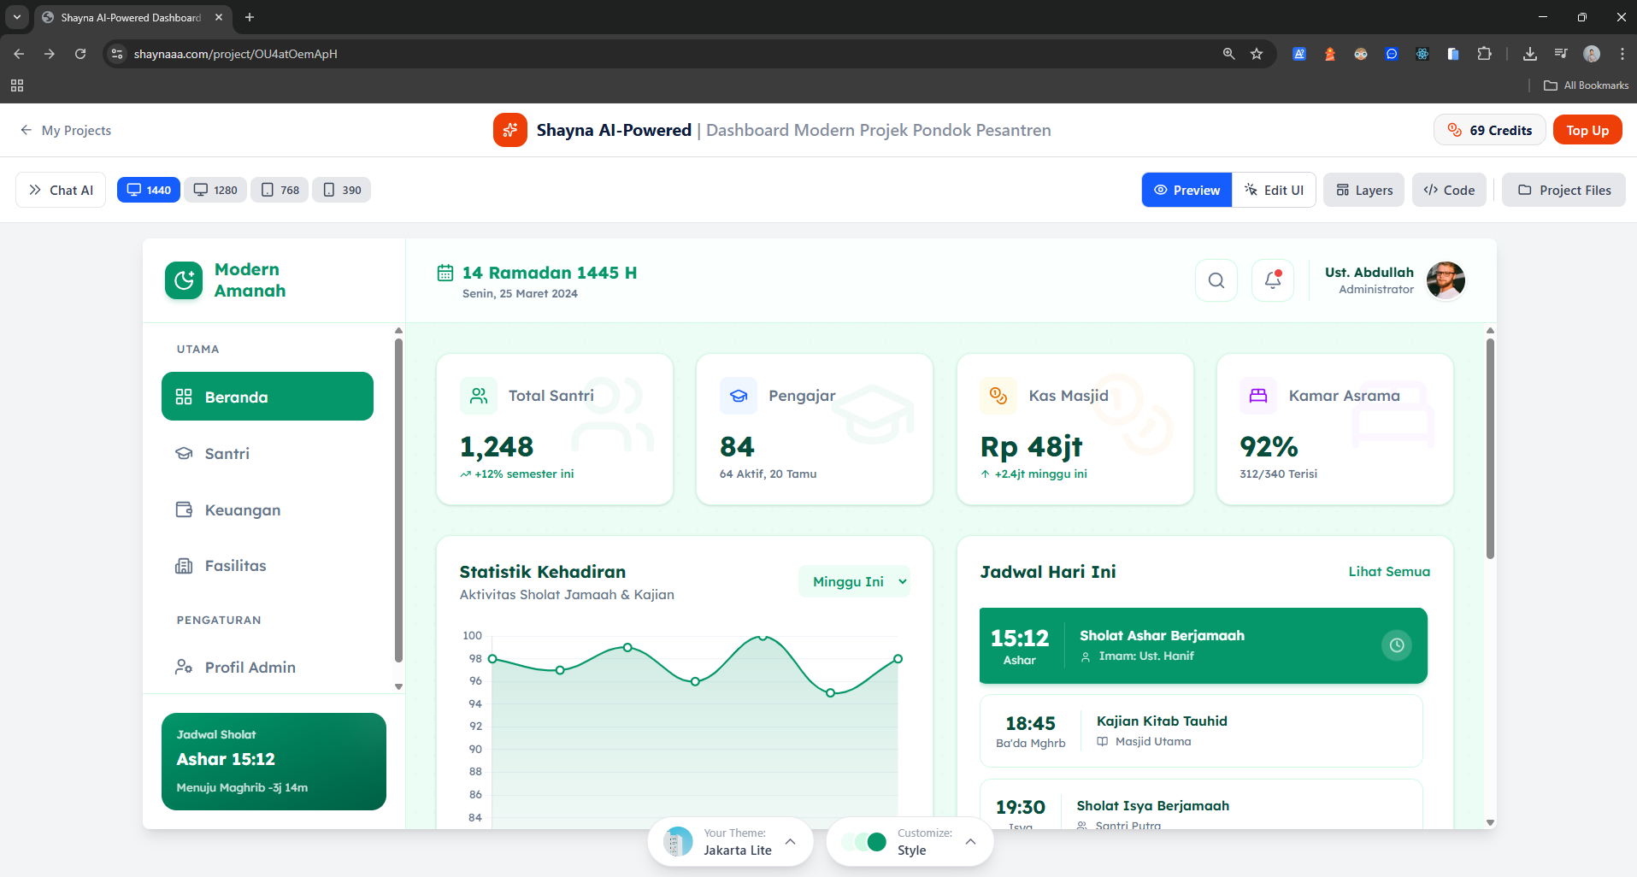Click the clock icon on Sholat Ashar card
This screenshot has width=1637, height=877.
click(1396, 645)
